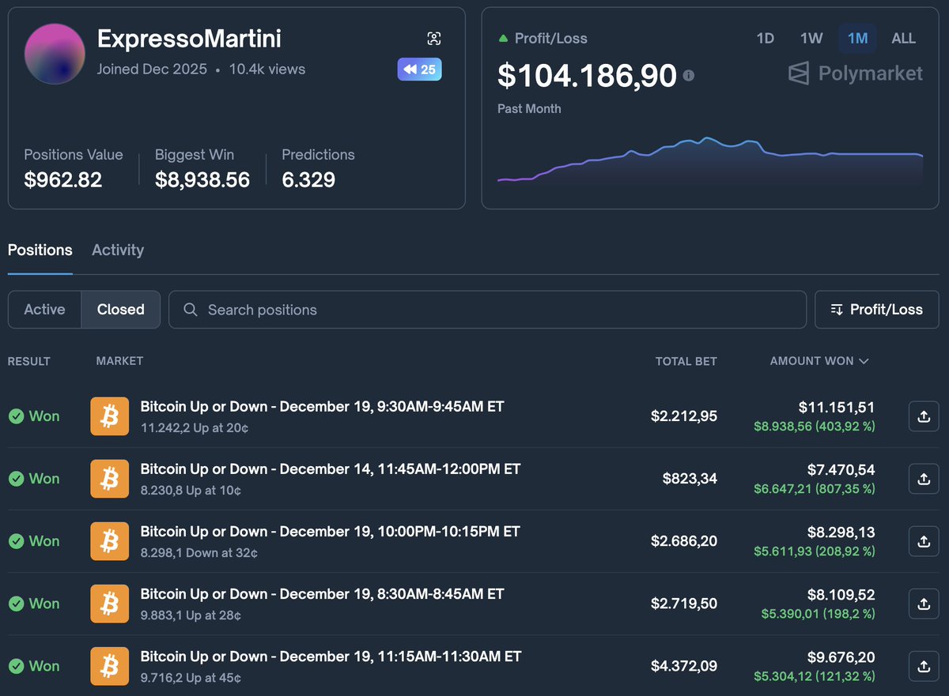Click the Result column header
The height and width of the screenshot is (696, 949).
pos(29,361)
